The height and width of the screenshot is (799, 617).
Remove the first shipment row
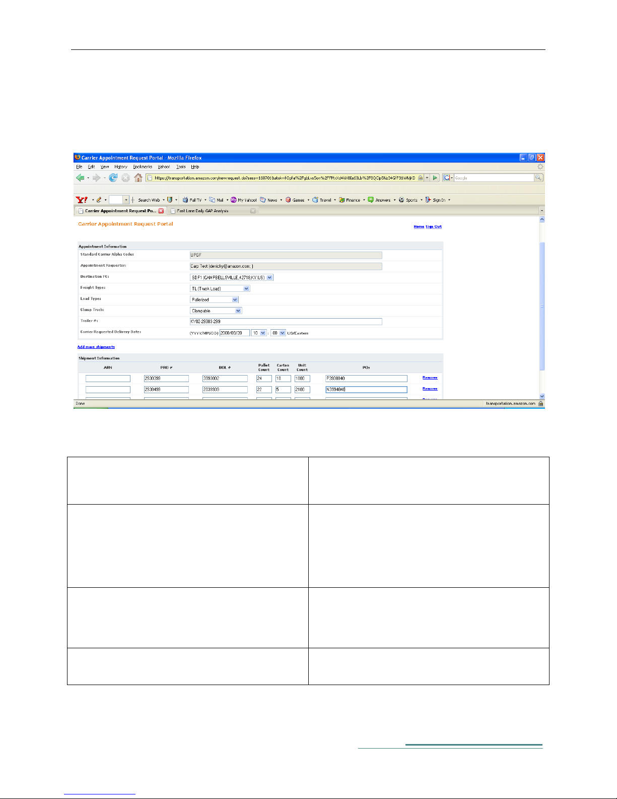tap(430, 378)
